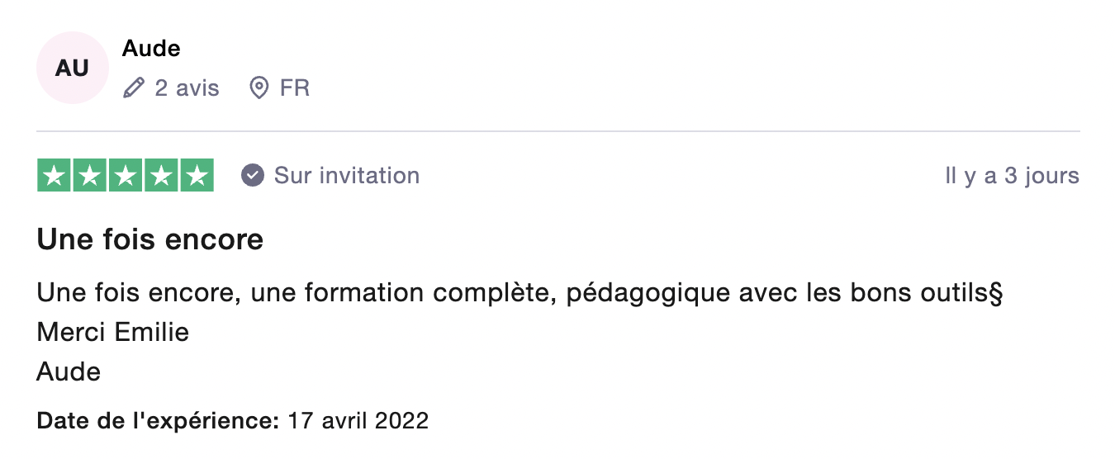Click the "Date de l'expérience" label
Viewport: 1115px width, 459px height.
pos(159,420)
